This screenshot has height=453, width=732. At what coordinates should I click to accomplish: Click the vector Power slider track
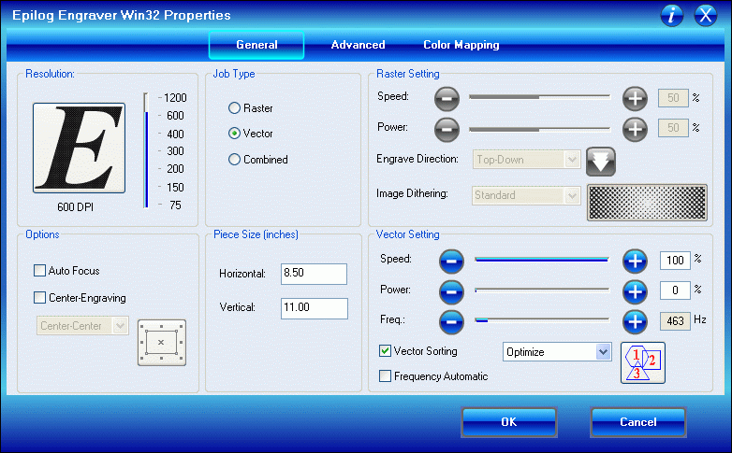[542, 290]
